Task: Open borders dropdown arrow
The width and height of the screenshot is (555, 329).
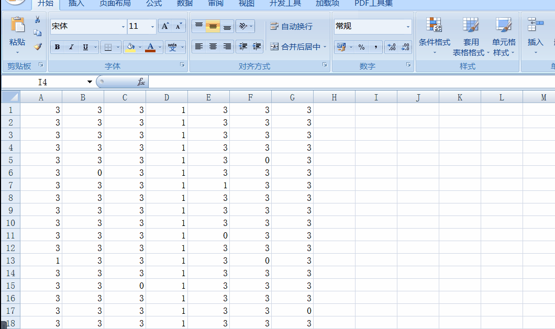Action: click(x=118, y=47)
